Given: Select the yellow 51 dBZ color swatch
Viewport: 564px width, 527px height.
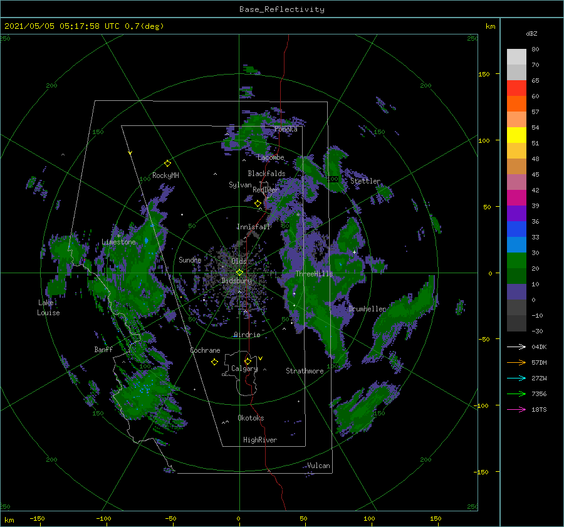Looking at the screenshot, I should [x=516, y=135].
